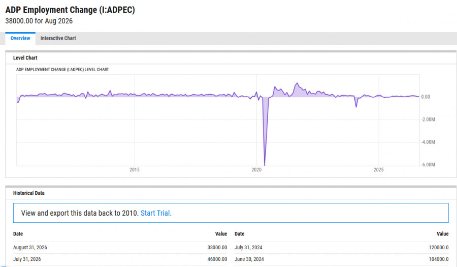Select the 120000.0 value cell

point(439,248)
